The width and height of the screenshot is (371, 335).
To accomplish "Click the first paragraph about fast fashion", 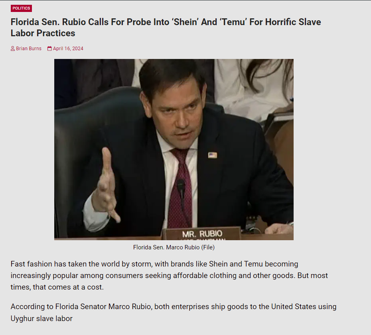I will pyautogui.click(x=169, y=276).
